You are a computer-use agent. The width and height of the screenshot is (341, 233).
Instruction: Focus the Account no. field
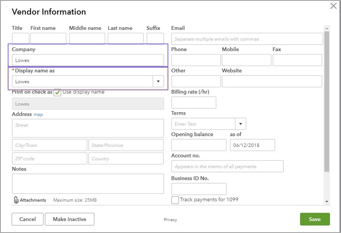(227, 166)
